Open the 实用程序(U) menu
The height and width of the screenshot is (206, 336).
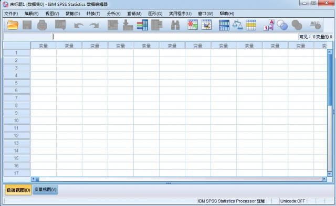(180, 14)
